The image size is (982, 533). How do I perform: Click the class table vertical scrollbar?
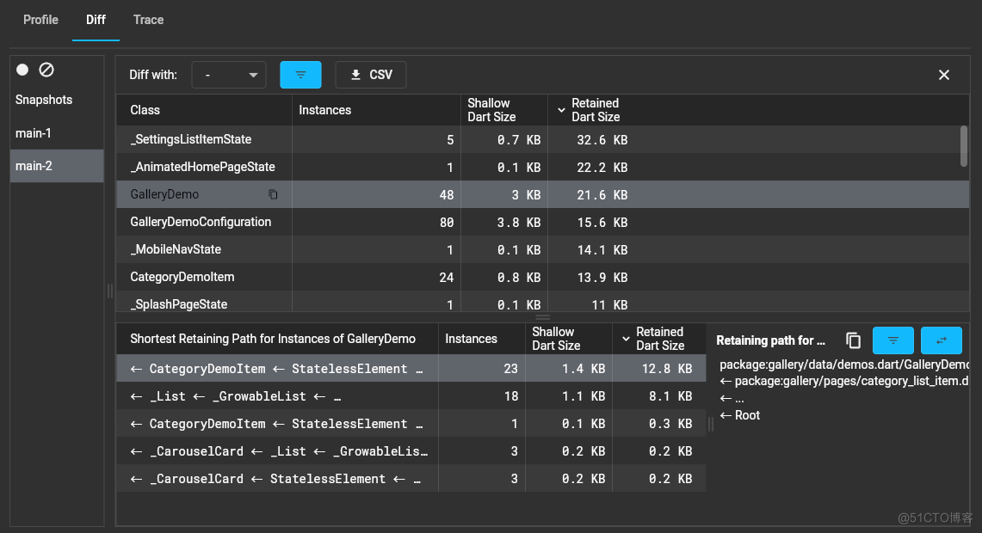click(x=963, y=145)
